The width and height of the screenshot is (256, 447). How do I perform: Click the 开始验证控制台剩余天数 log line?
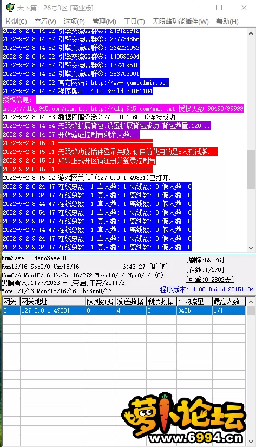click(71, 134)
